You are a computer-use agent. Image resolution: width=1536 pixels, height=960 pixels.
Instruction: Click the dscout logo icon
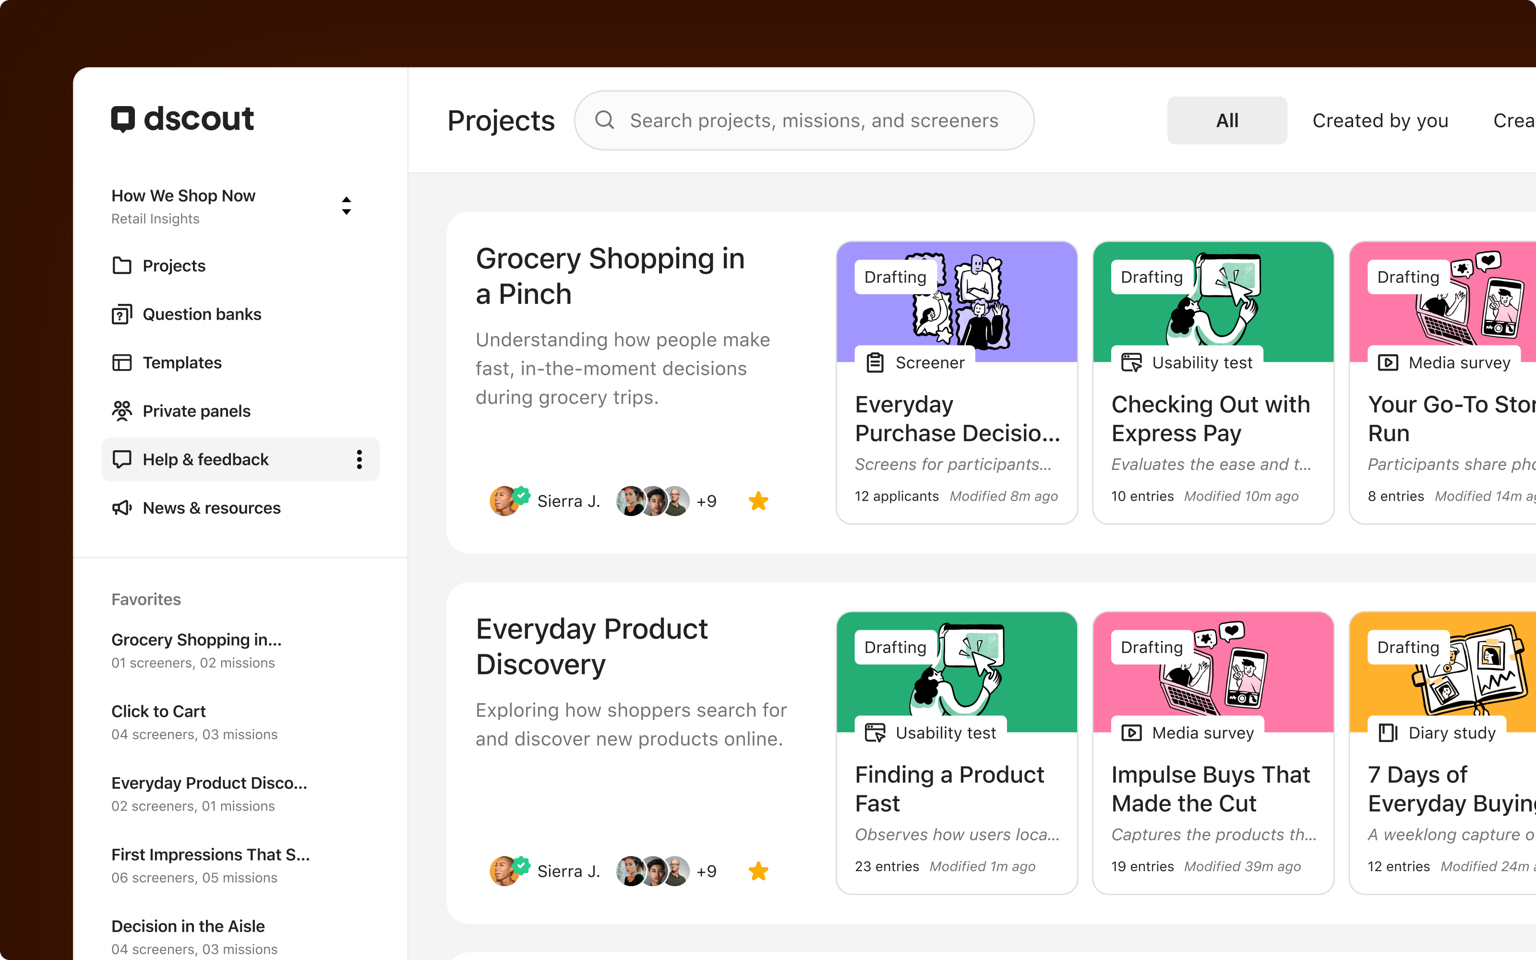(123, 119)
